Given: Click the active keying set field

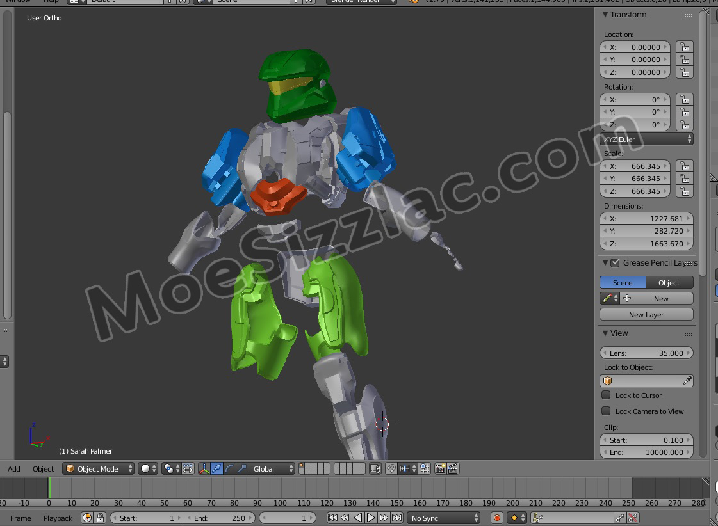Looking at the screenshot, I should 572,518.
